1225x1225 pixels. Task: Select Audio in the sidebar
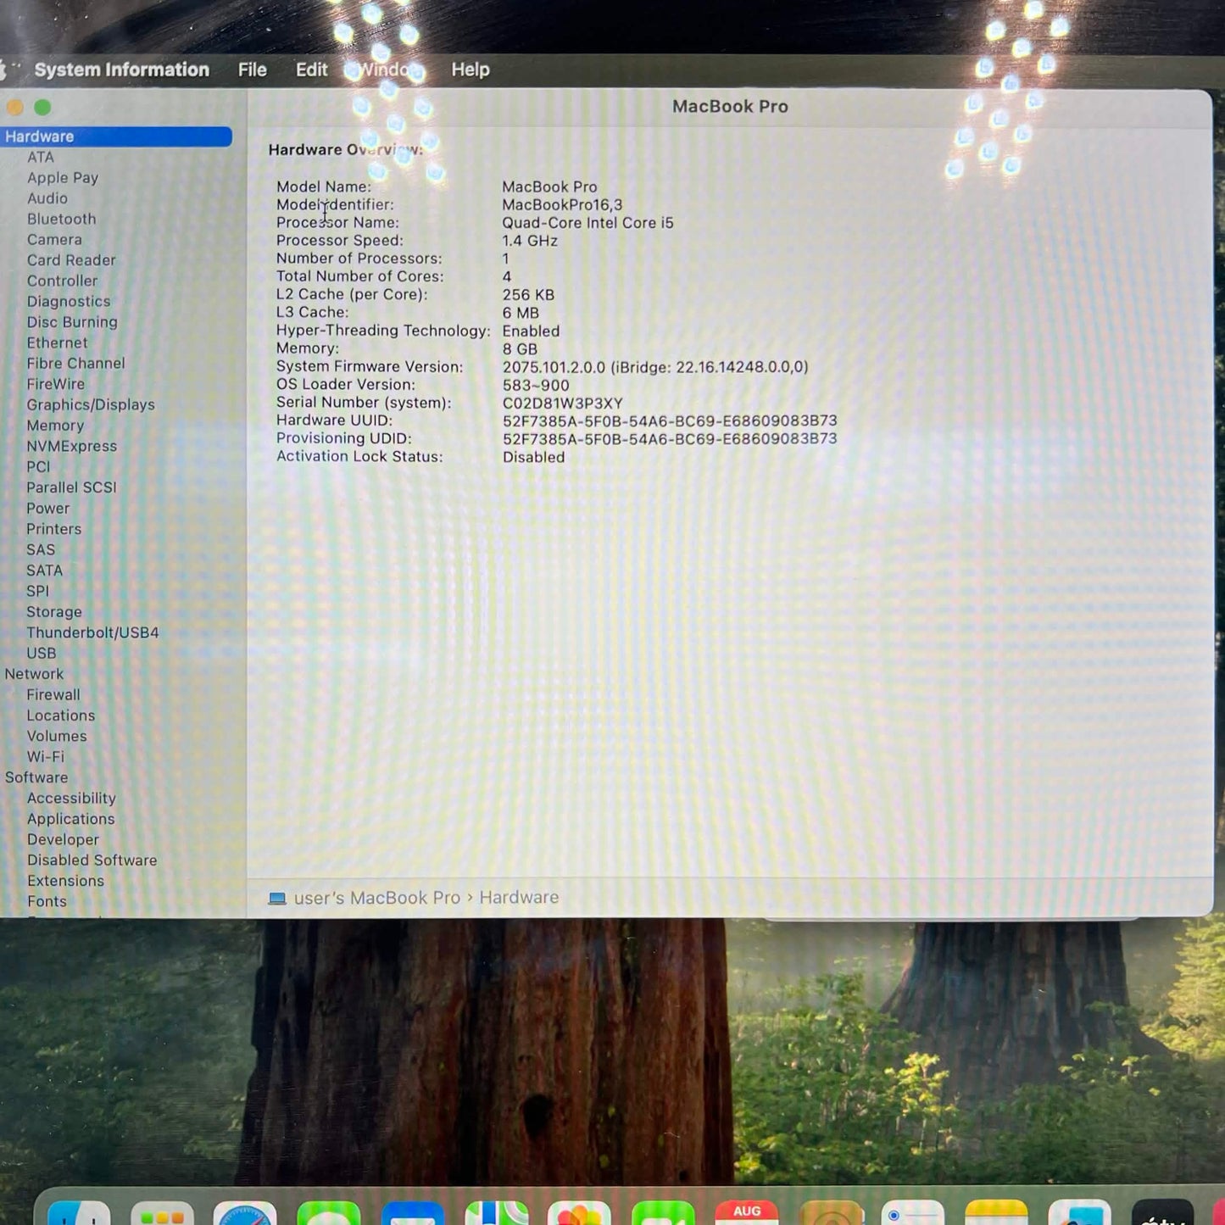[x=47, y=198]
